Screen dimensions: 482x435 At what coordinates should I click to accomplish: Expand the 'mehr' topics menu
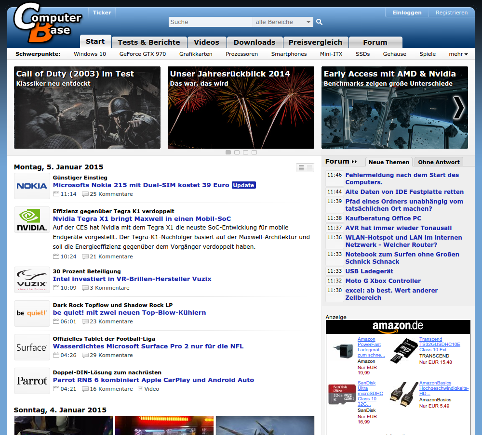click(x=458, y=54)
